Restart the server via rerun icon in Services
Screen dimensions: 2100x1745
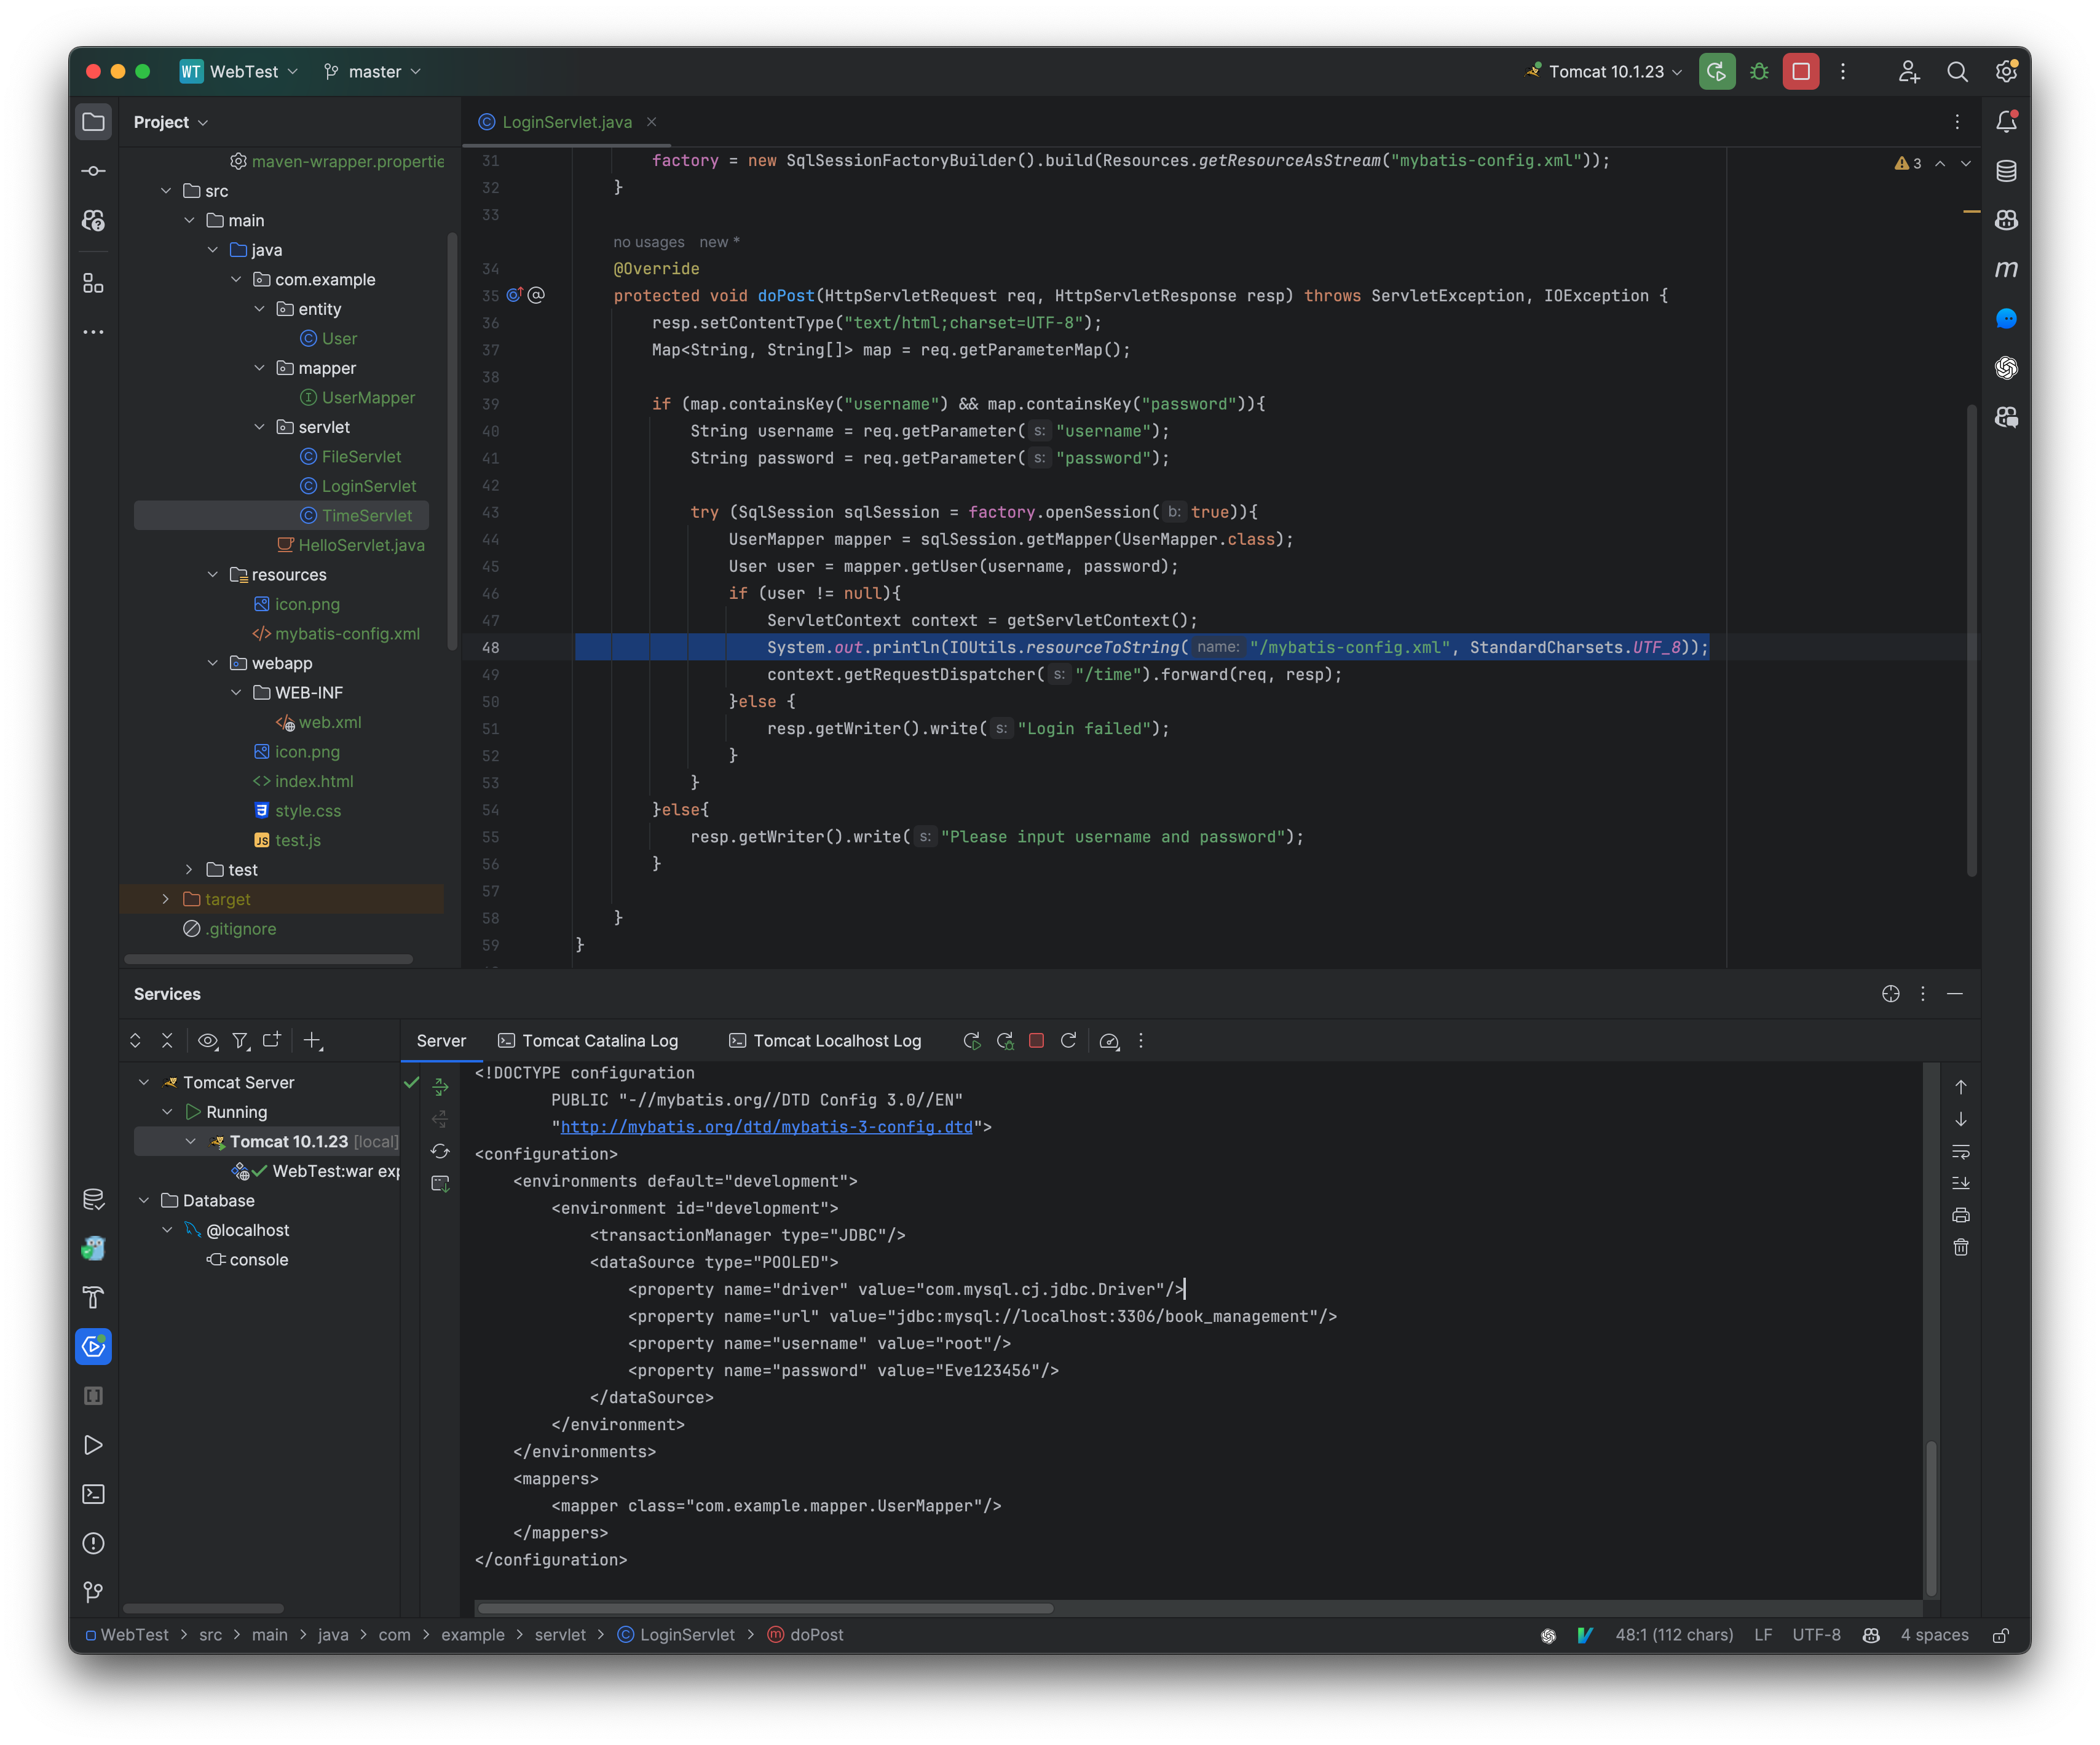tap(971, 1041)
